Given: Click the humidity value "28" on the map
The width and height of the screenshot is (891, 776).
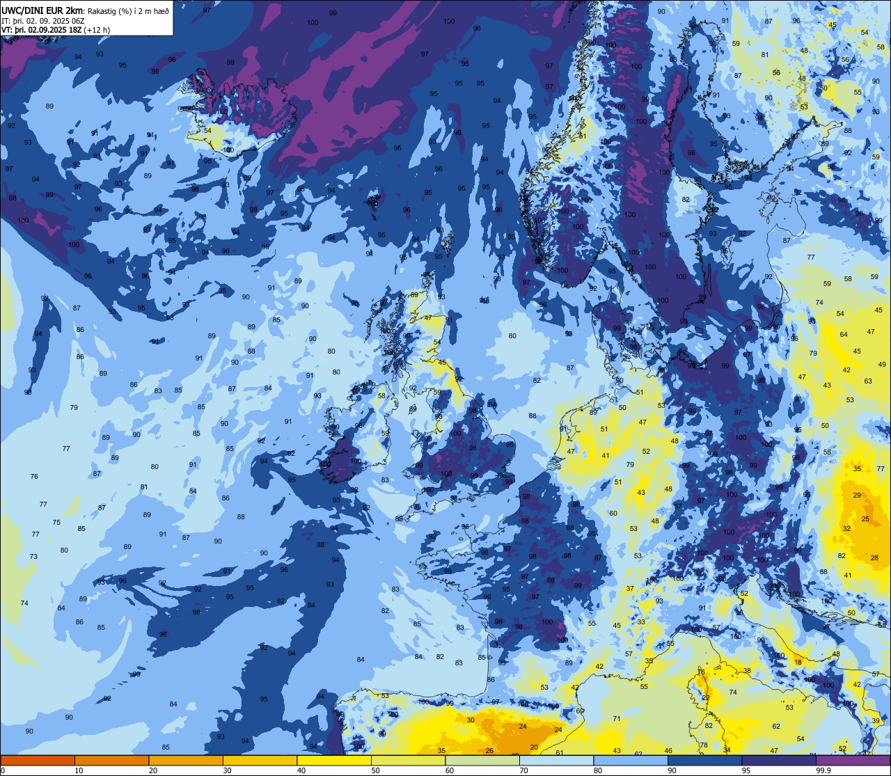Looking at the screenshot, I should pos(875,558).
